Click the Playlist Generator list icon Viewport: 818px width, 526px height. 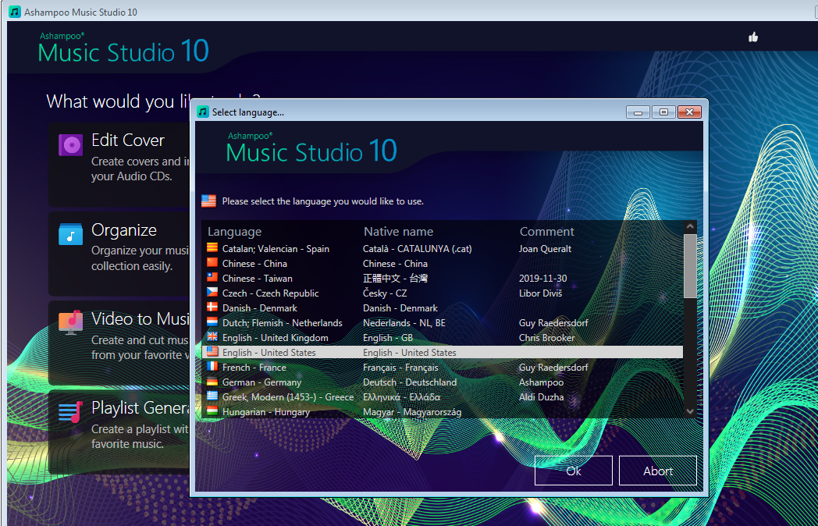(x=70, y=412)
